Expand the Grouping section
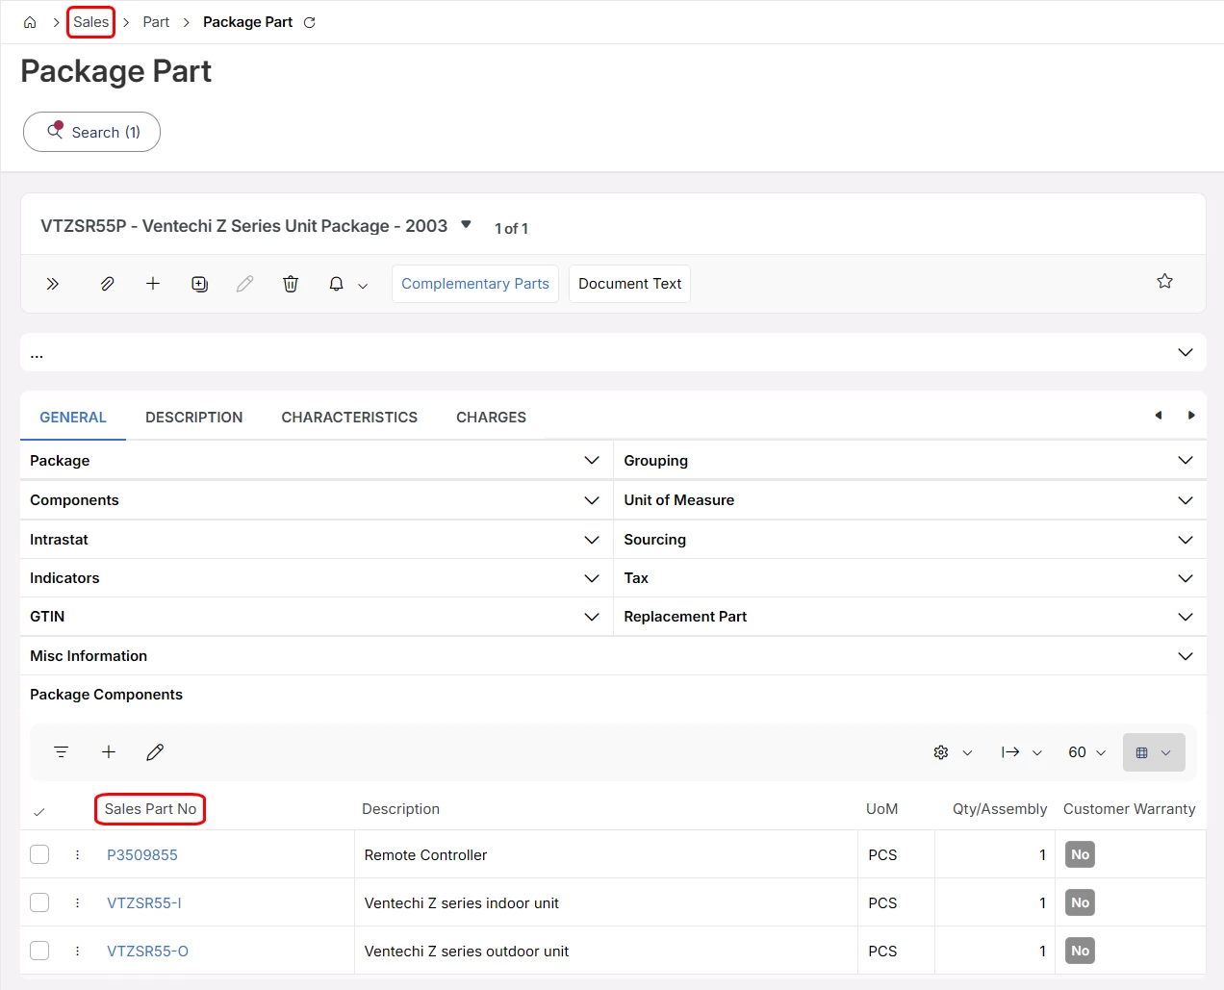The height and width of the screenshot is (990, 1224). tap(908, 461)
